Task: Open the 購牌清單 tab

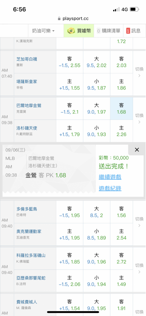Action: [108, 31]
